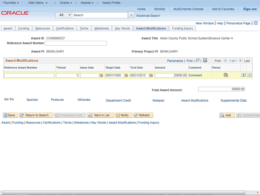Click the grid Reference Award Number field
The image size is (260, 195).
[x=29, y=76]
